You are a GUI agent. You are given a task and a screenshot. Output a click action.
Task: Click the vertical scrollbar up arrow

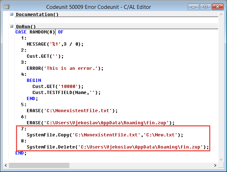pyautogui.click(x=221, y=14)
